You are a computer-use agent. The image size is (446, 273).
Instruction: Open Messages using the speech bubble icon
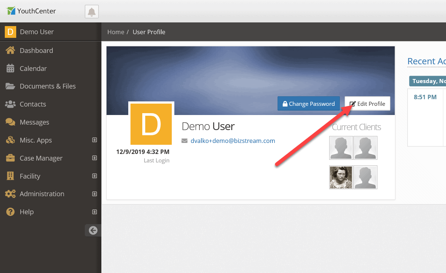coord(10,122)
